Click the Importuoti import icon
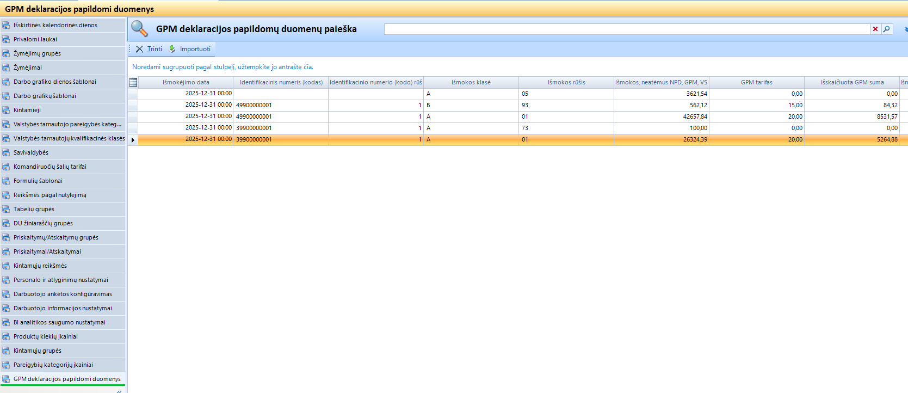This screenshot has height=393, width=908. [x=172, y=49]
